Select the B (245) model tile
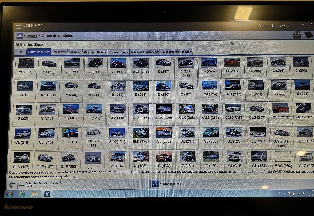This screenshot has height=216, width=314. click(x=209, y=67)
